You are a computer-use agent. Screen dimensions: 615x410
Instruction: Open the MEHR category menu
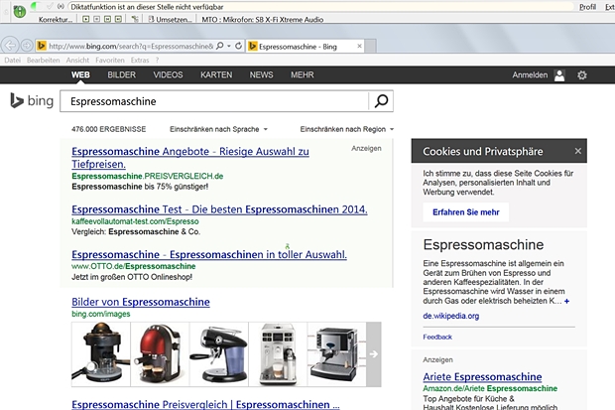click(x=302, y=74)
